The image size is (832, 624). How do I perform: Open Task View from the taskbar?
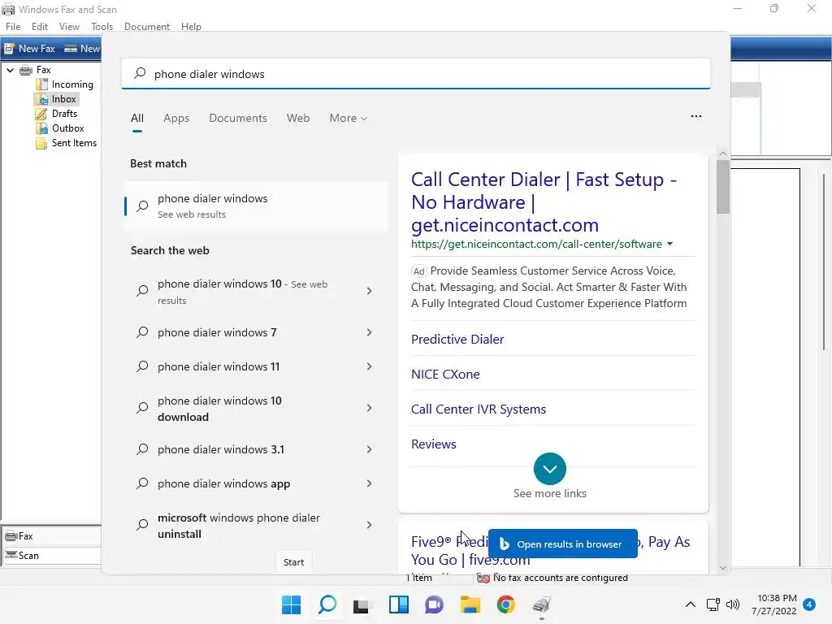362,604
